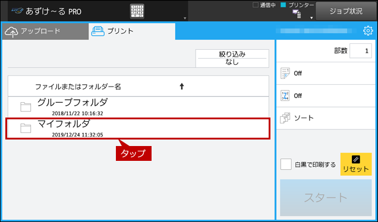Toggle the プリンター indicator box
The image size is (378, 222).
point(283,5)
